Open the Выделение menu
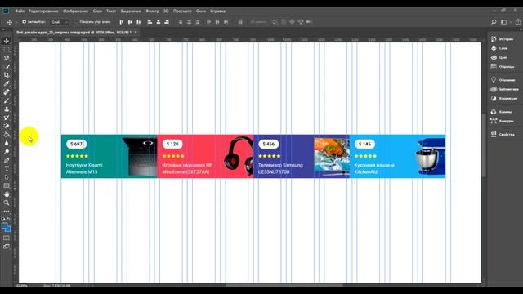This screenshot has width=523, height=294. pyautogui.click(x=131, y=11)
